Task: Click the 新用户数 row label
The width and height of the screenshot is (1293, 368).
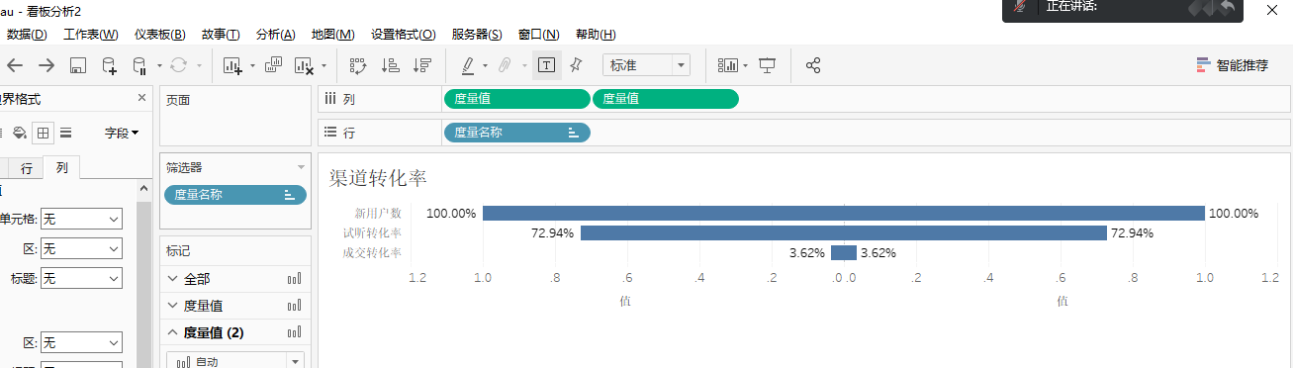Action: coord(378,213)
